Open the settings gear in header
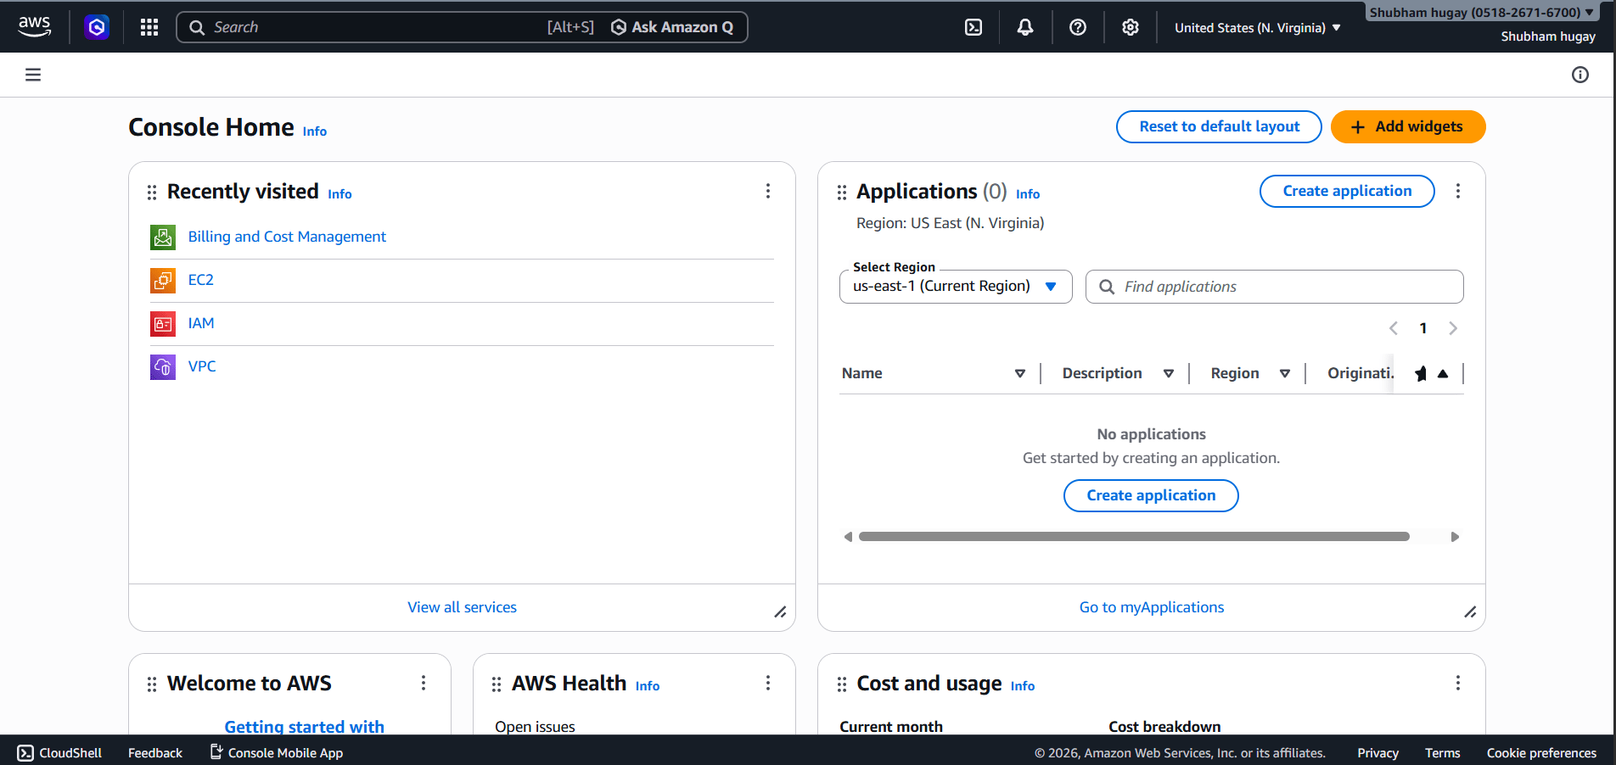This screenshot has width=1616, height=765. coord(1131,27)
